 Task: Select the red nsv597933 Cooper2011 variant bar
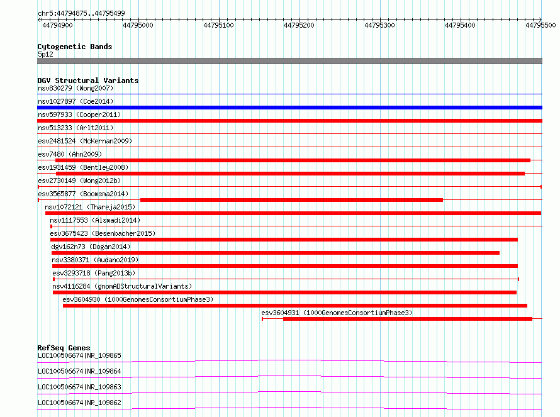(289, 121)
